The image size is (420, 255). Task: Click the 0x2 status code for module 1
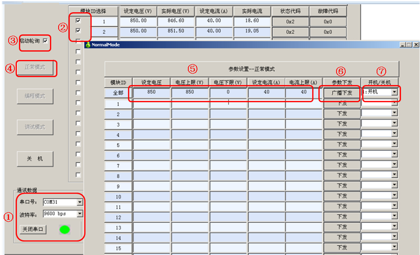pos(290,22)
